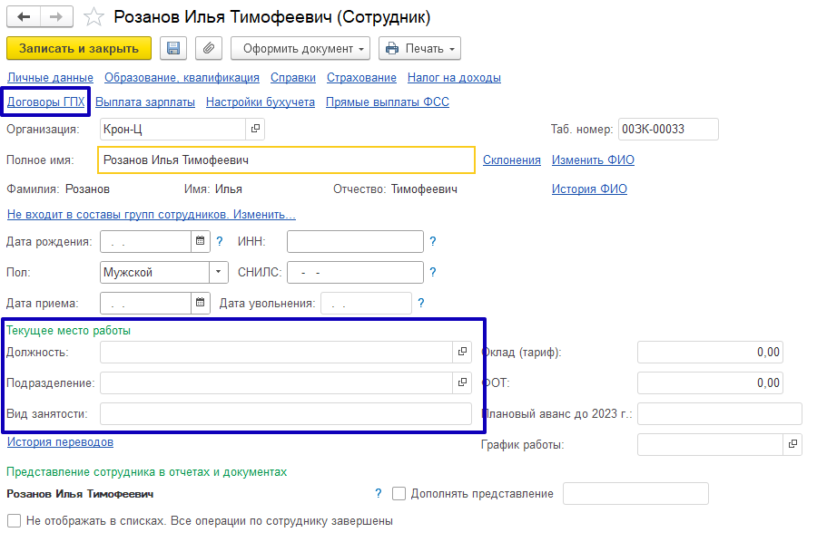Go to Договоры ГПХ link

(x=45, y=102)
